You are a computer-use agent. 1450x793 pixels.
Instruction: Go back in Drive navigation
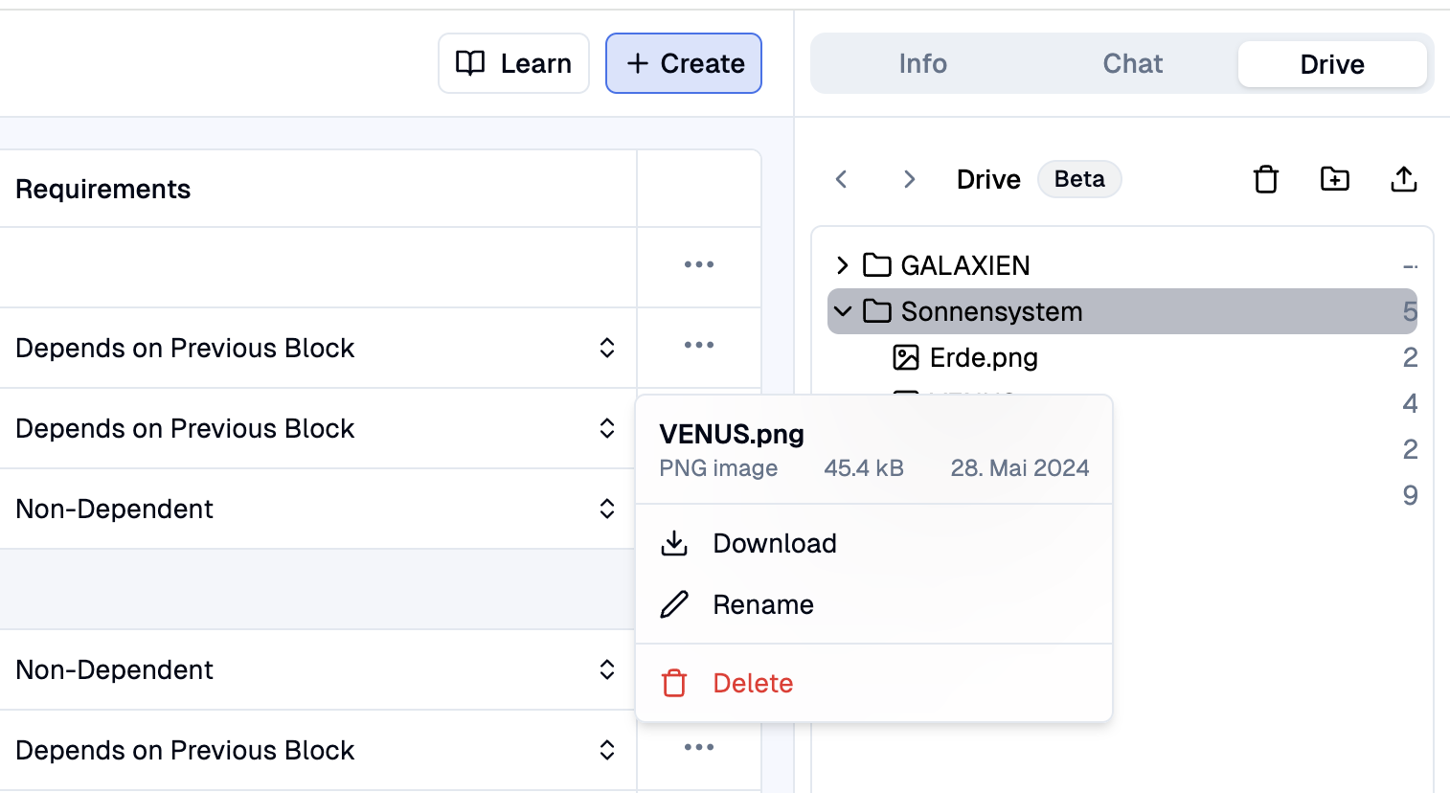coord(841,179)
